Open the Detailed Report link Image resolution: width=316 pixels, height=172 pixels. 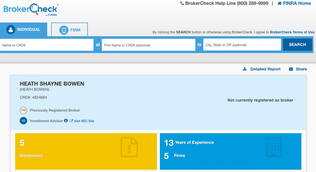point(265,69)
